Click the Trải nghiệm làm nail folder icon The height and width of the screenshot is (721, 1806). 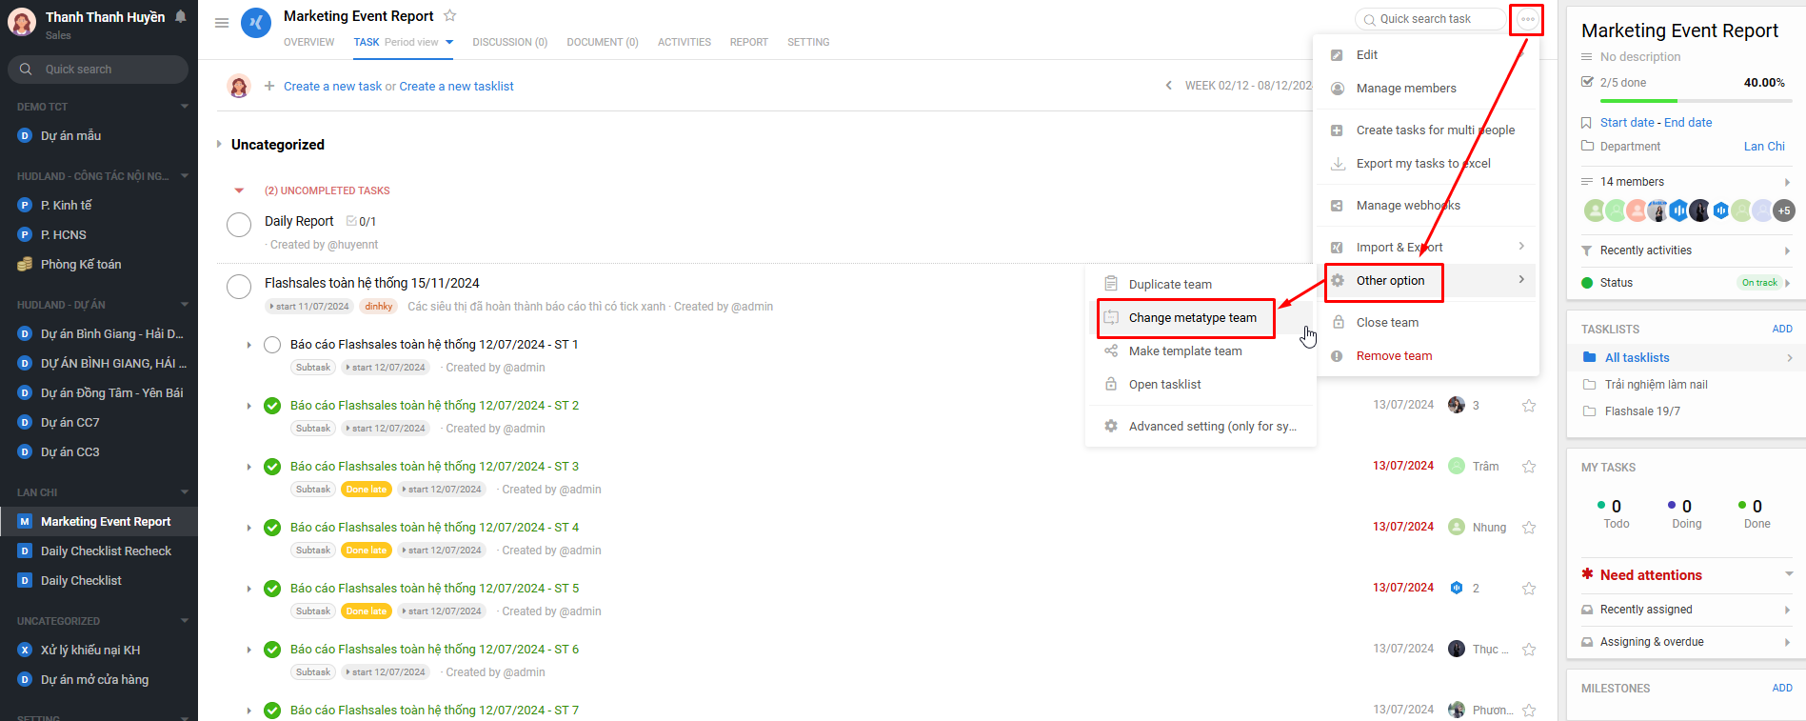pos(1589,385)
